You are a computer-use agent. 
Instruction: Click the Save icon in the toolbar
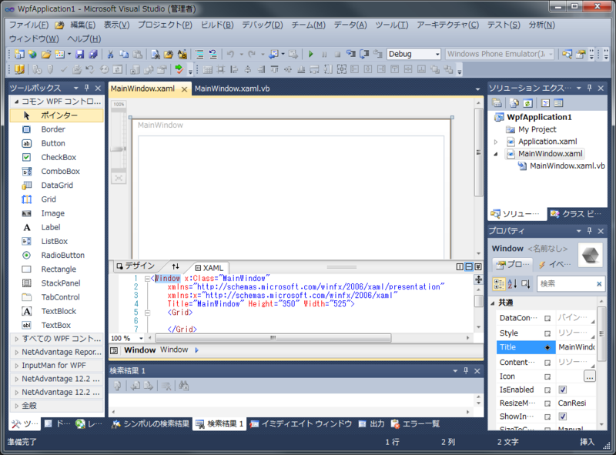point(80,54)
